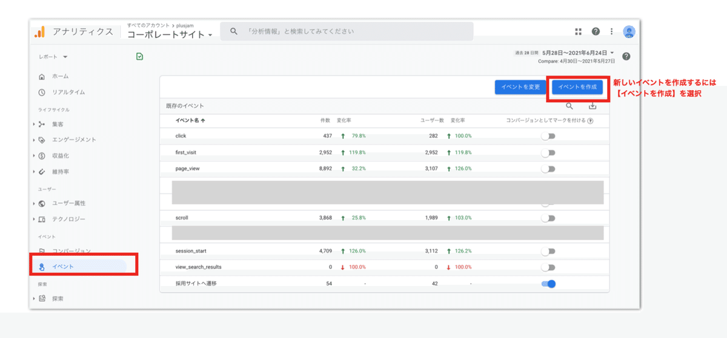Image resolution: width=727 pixels, height=338 pixels.
Task: Sort by the ユーザー数 column header
Action: tap(433, 120)
